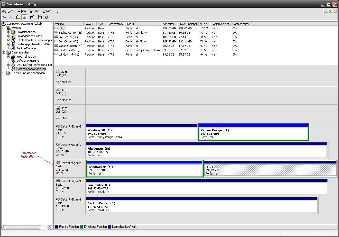
Task: Click the CD 0 disc drive icon
Action: click(x=58, y=72)
